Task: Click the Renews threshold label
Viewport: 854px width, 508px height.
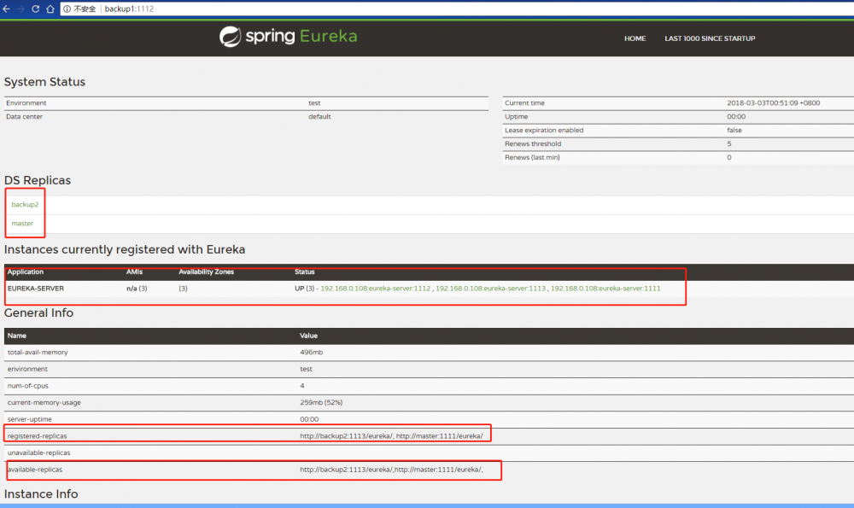Action: (x=533, y=143)
